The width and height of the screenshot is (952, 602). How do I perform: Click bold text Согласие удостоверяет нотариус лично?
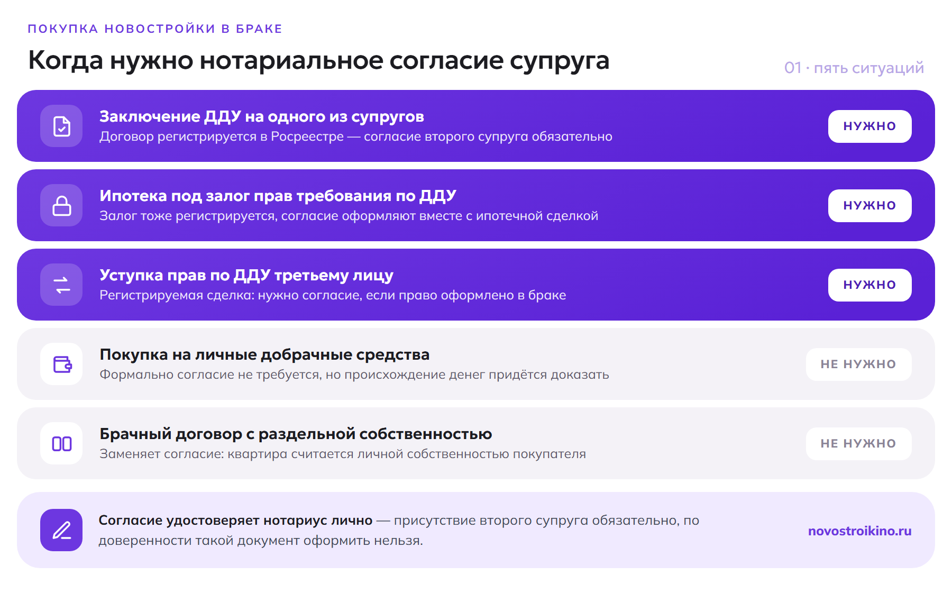[x=235, y=521]
